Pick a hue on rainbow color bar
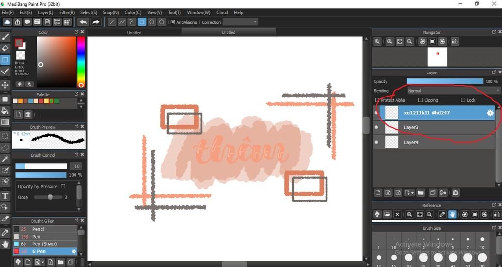 pos(81,62)
